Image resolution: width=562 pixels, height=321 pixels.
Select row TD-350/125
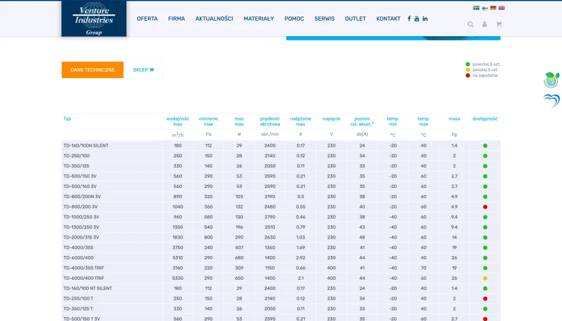click(280, 166)
